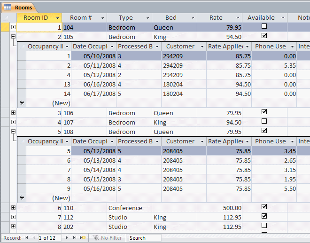Open Date Occupied dropdown in room 108 subdatasheet
310x243 pixels.
[112, 141]
